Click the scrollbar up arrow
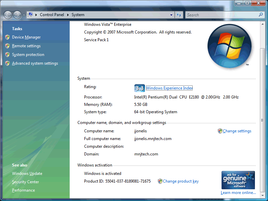The image size is (268, 201). (263, 24)
